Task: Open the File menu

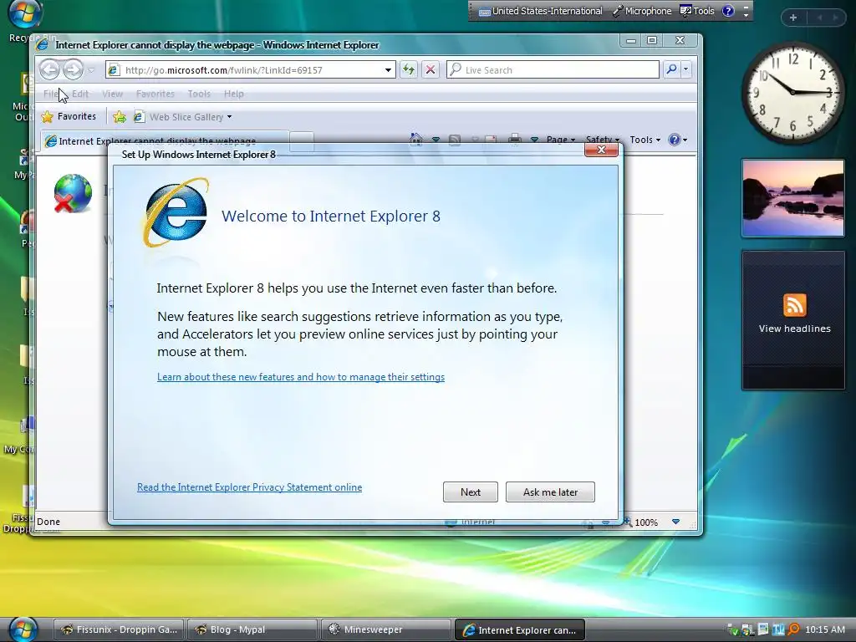Action: point(51,94)
